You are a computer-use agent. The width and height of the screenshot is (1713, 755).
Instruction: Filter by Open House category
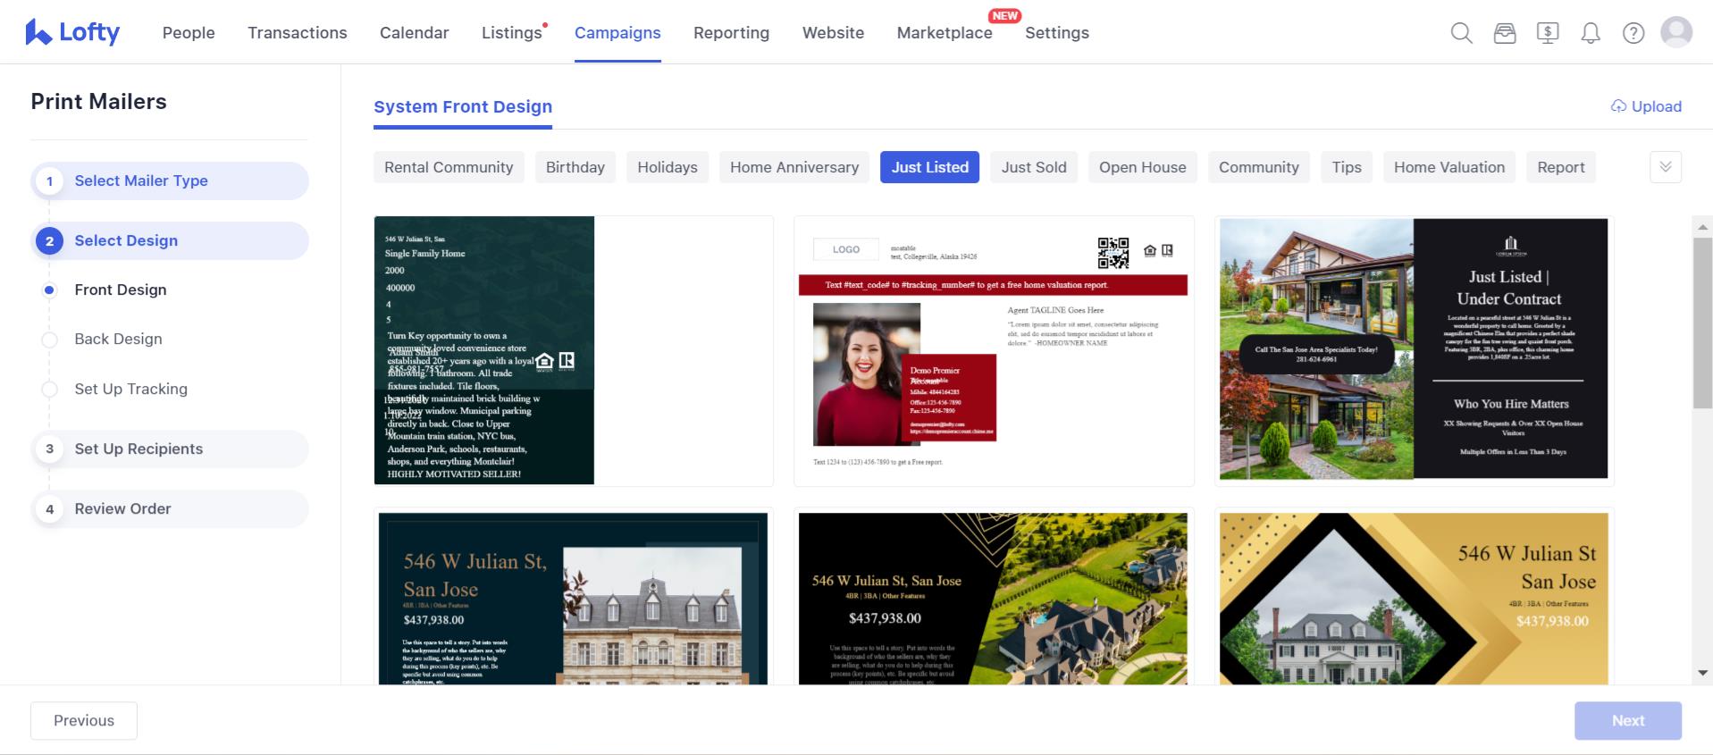(1143, 167)
